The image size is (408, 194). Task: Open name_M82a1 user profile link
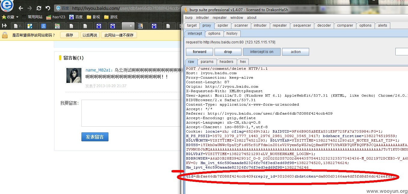pyautogui.click(x=99, y=70)
